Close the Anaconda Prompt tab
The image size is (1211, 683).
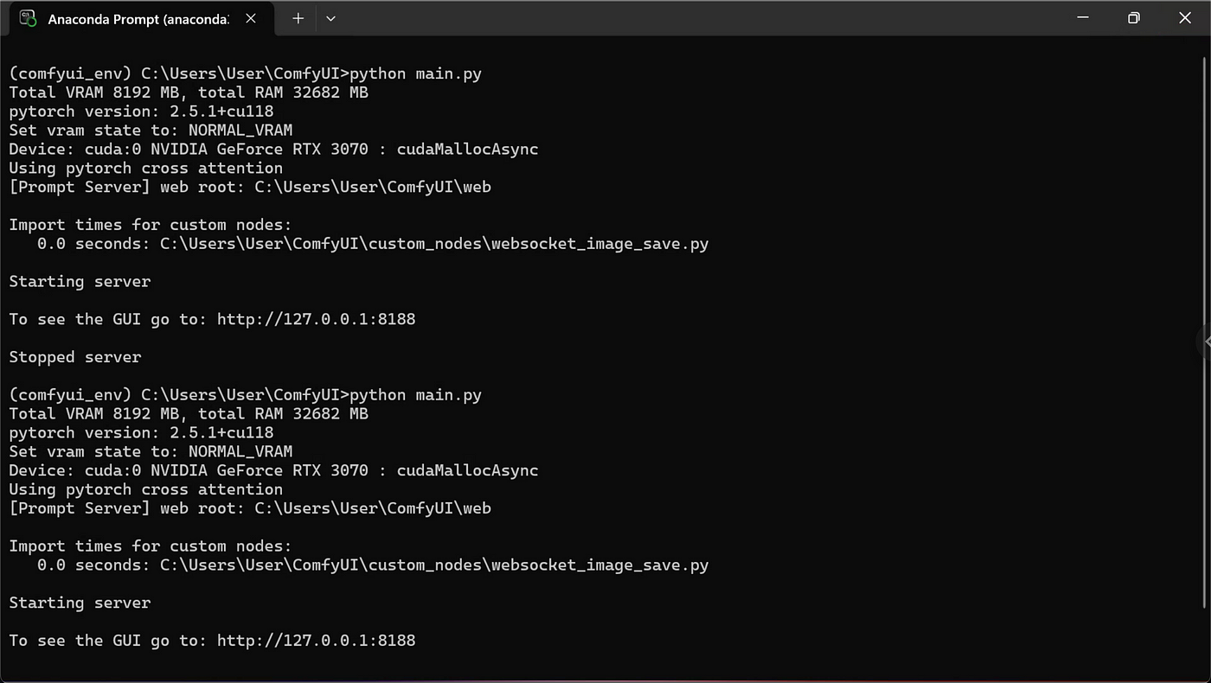[251, 18]
